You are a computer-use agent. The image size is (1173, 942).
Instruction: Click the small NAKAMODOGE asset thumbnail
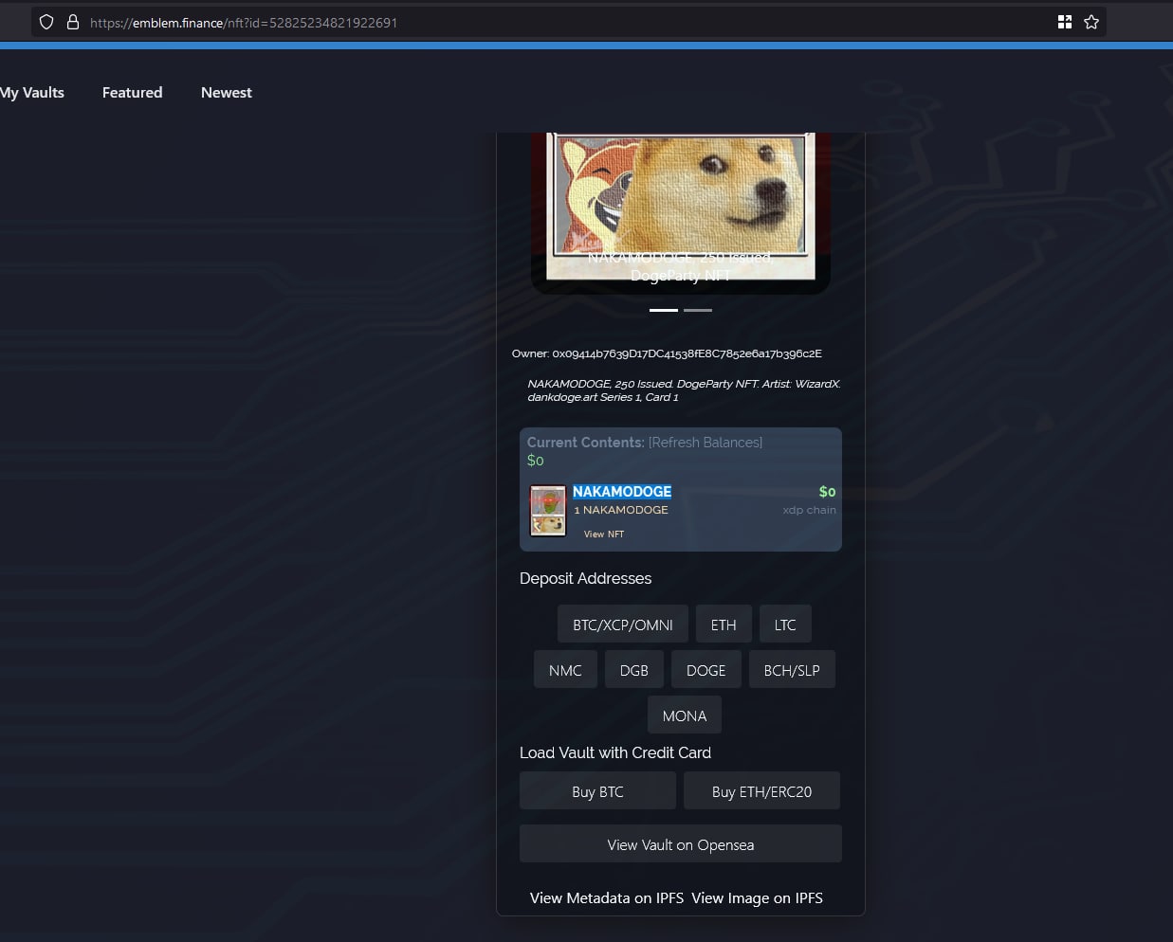pyautogui.click(x=548, y=511)
